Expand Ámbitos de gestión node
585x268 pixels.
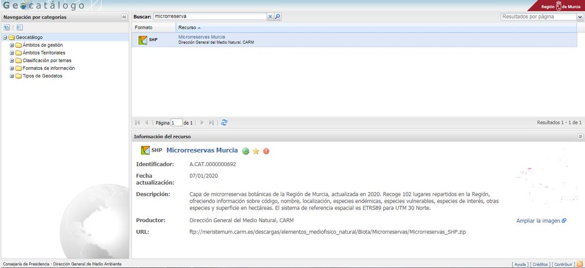click(x=12, y=45)
